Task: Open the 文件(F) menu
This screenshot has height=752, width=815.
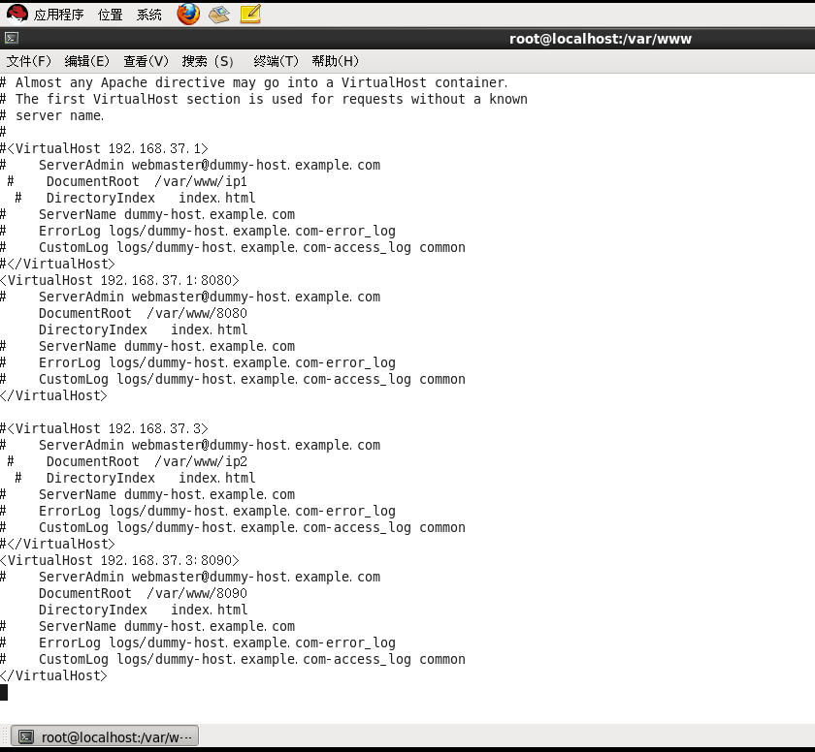Action: pyautogui.click(x=28, y=61)
